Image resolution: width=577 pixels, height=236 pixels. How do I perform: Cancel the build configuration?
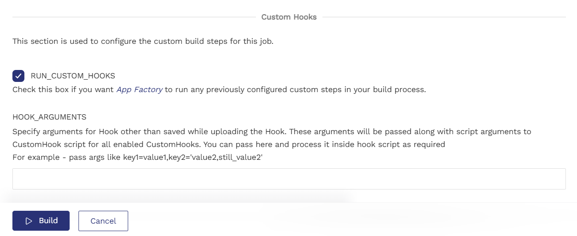coord(103,221)
